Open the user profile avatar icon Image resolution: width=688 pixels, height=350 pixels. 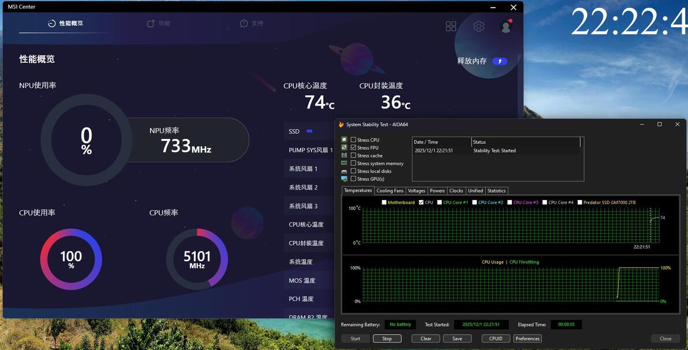(506, 27)
